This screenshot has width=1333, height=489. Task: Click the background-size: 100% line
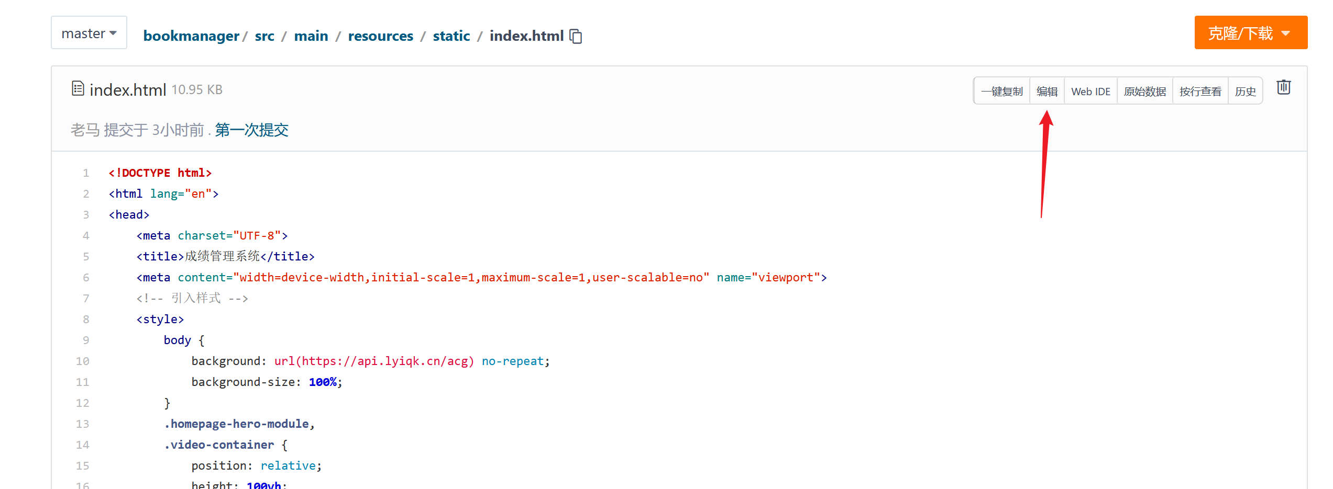[267, 382]
